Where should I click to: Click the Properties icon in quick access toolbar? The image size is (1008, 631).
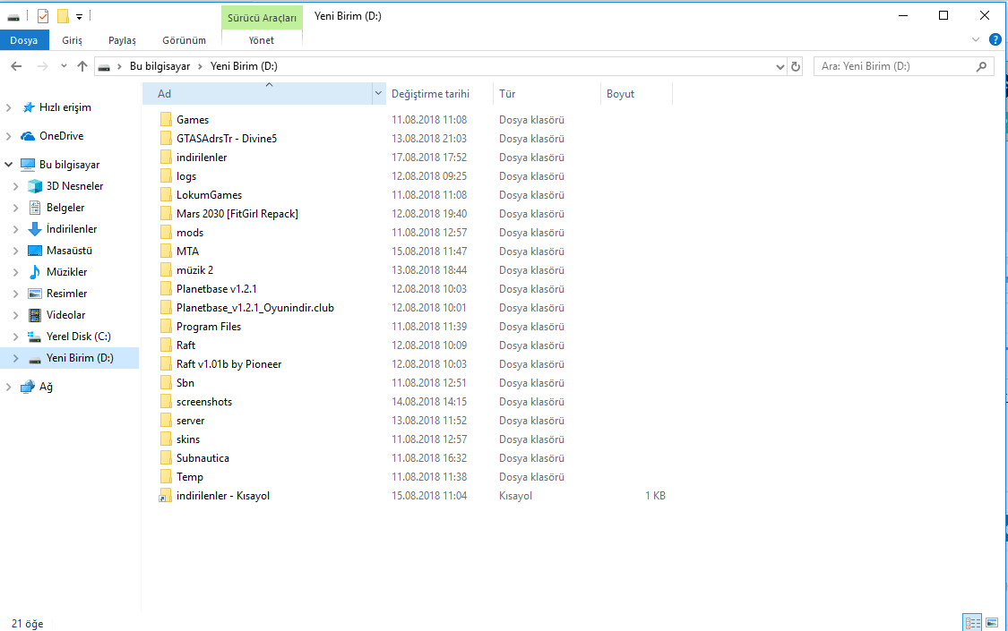pyautogui.click(x=42, y=16)
